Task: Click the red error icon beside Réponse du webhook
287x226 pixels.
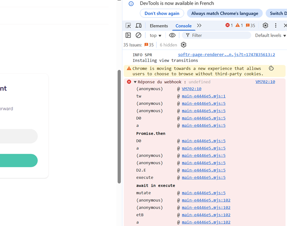Action: click(129, 82)
